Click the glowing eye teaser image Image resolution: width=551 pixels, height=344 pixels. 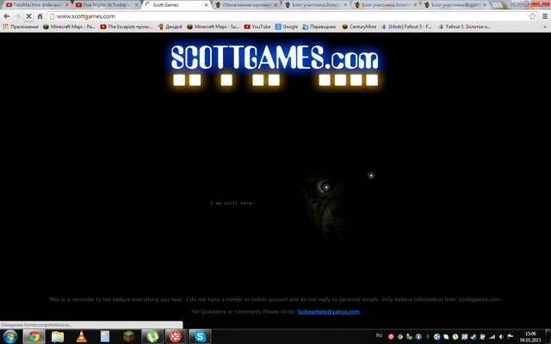coord(324,207)
